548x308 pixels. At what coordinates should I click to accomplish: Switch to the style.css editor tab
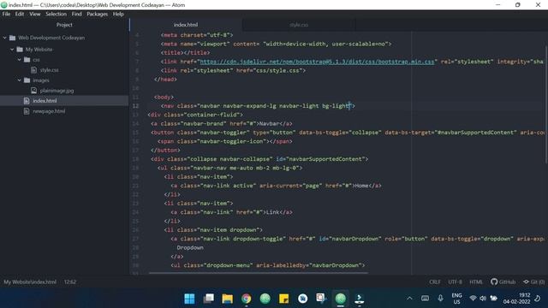(x=299, y=25)
